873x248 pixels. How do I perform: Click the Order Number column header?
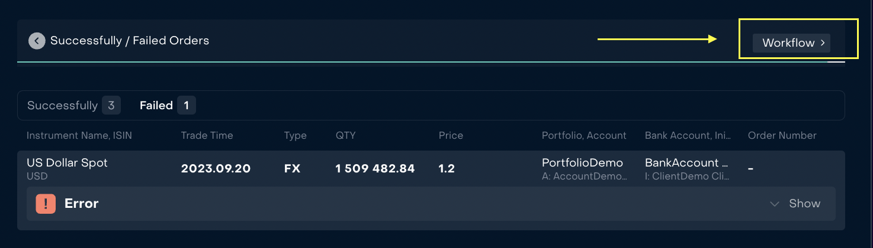tap(782, 136)
